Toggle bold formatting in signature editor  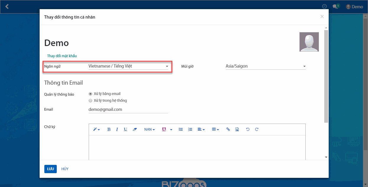click(109, 129)
